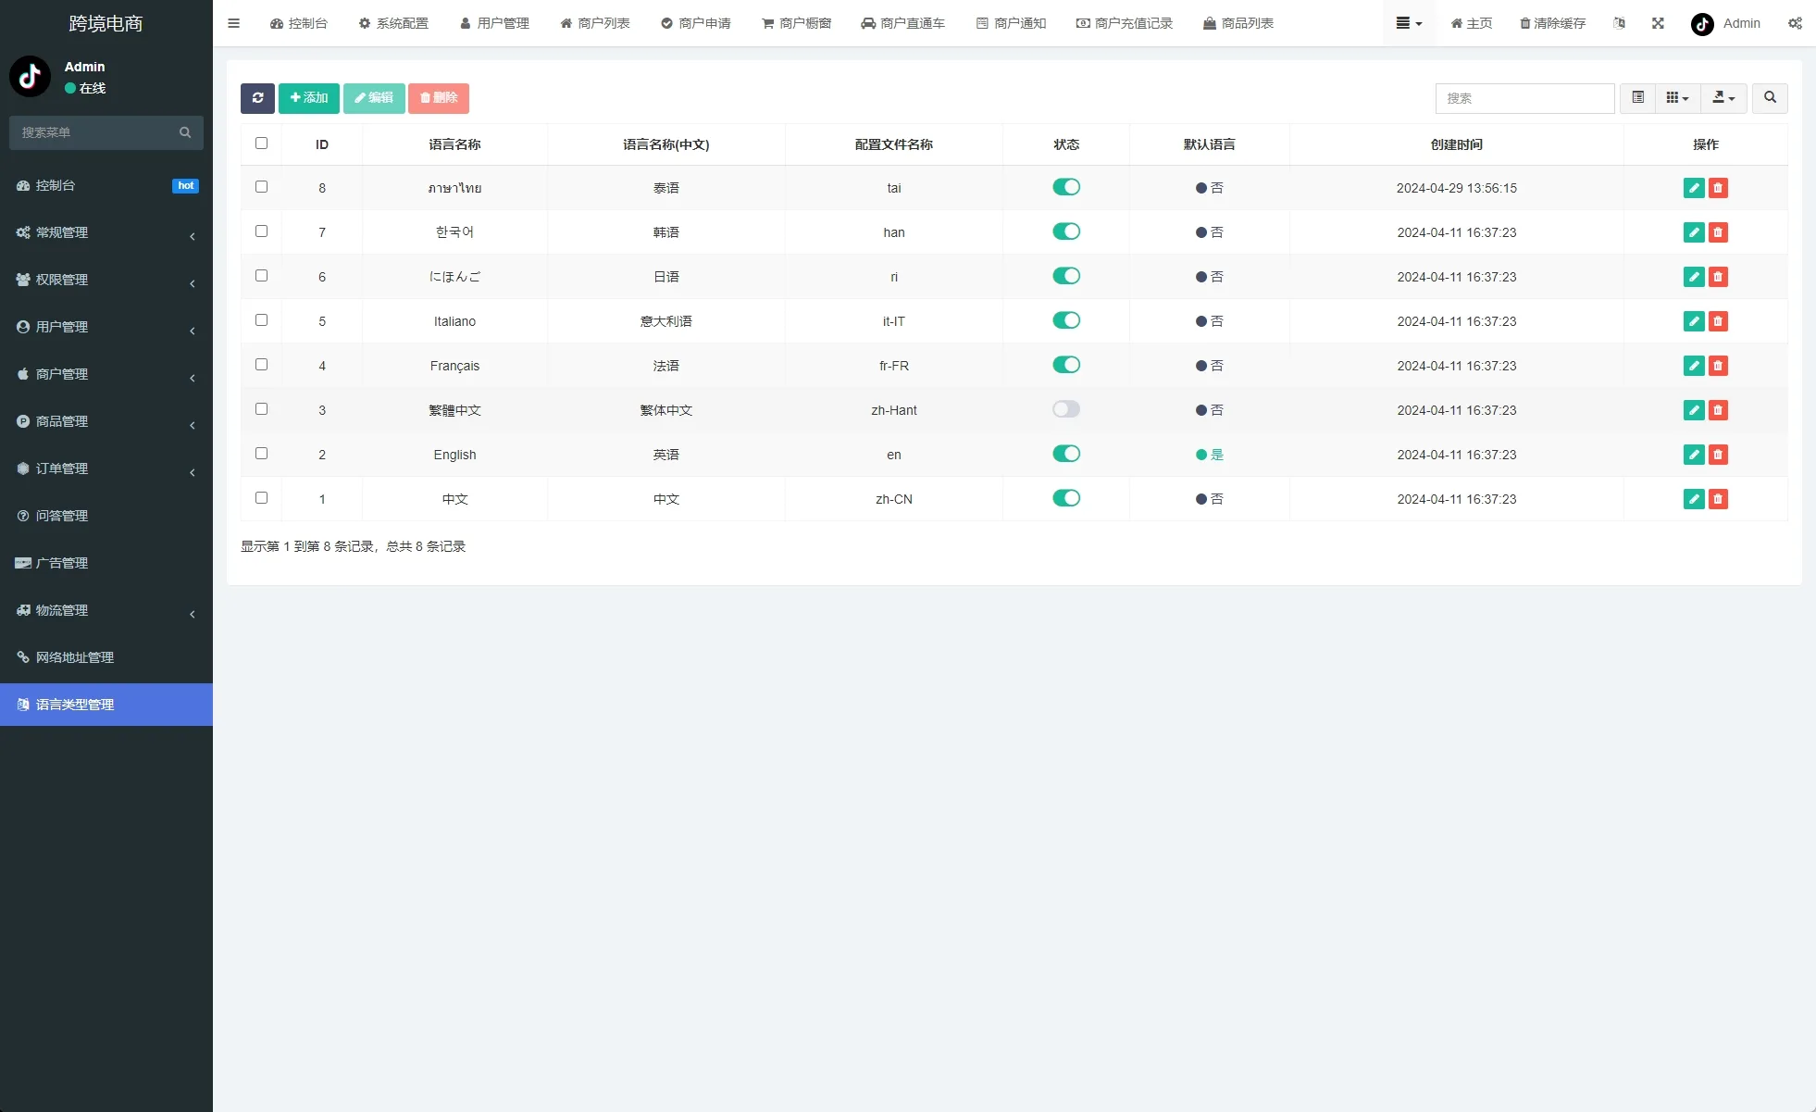Click the 编辑 button above the table

(374, 98)
